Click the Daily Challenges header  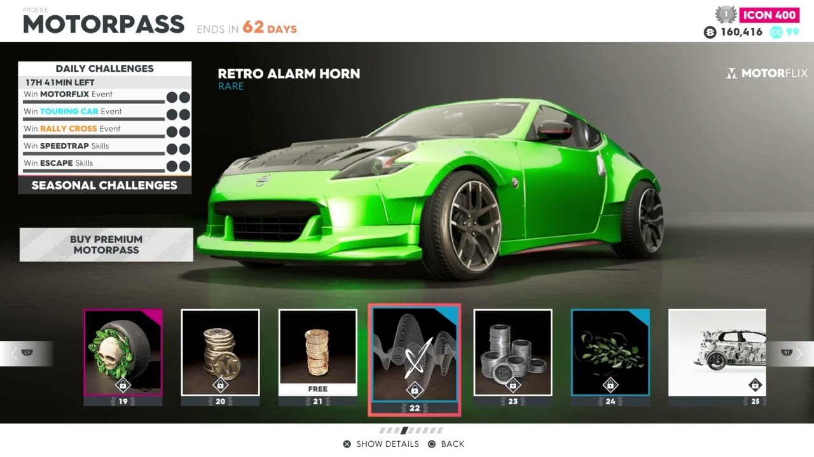click(104, 69)
